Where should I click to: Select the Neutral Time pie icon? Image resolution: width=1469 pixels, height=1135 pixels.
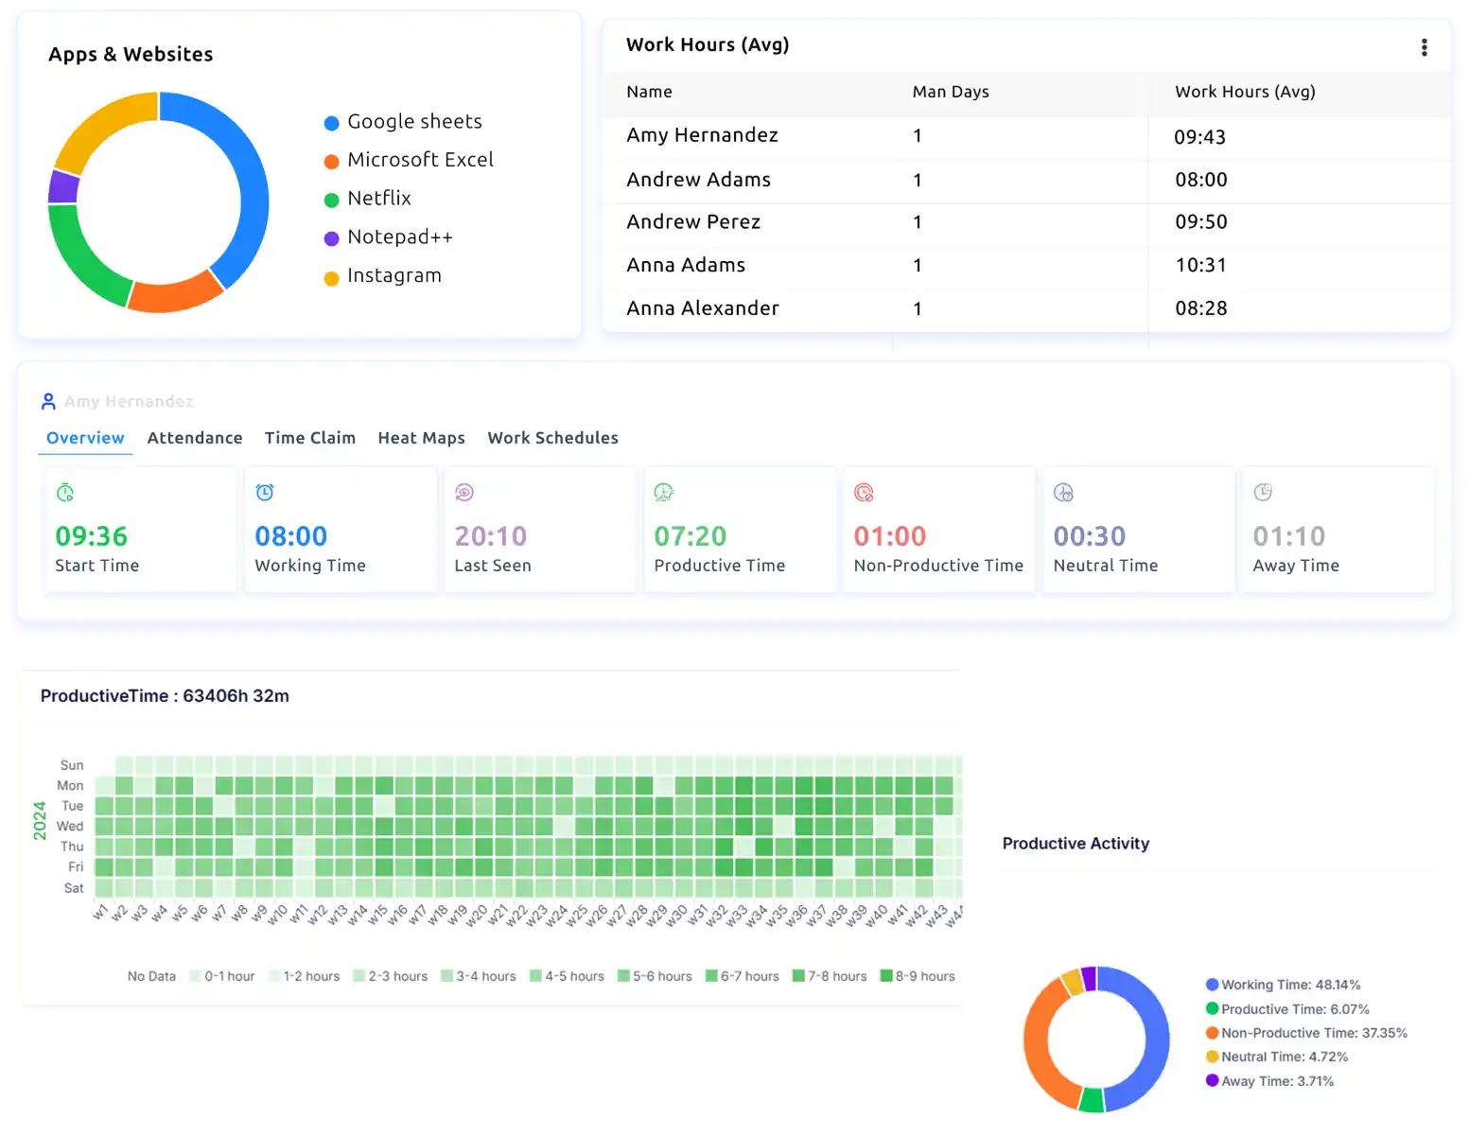click(x=1063, y=492)
